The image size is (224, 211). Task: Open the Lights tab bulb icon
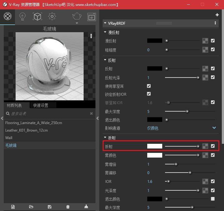(x=22, y=17)
